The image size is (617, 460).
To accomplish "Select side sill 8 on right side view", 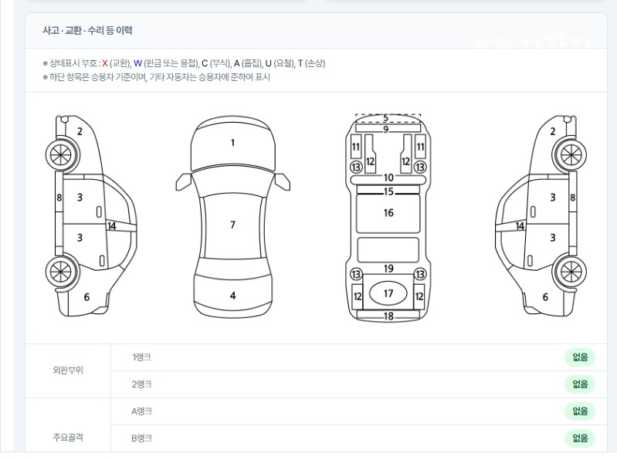I will pos(572,198).
